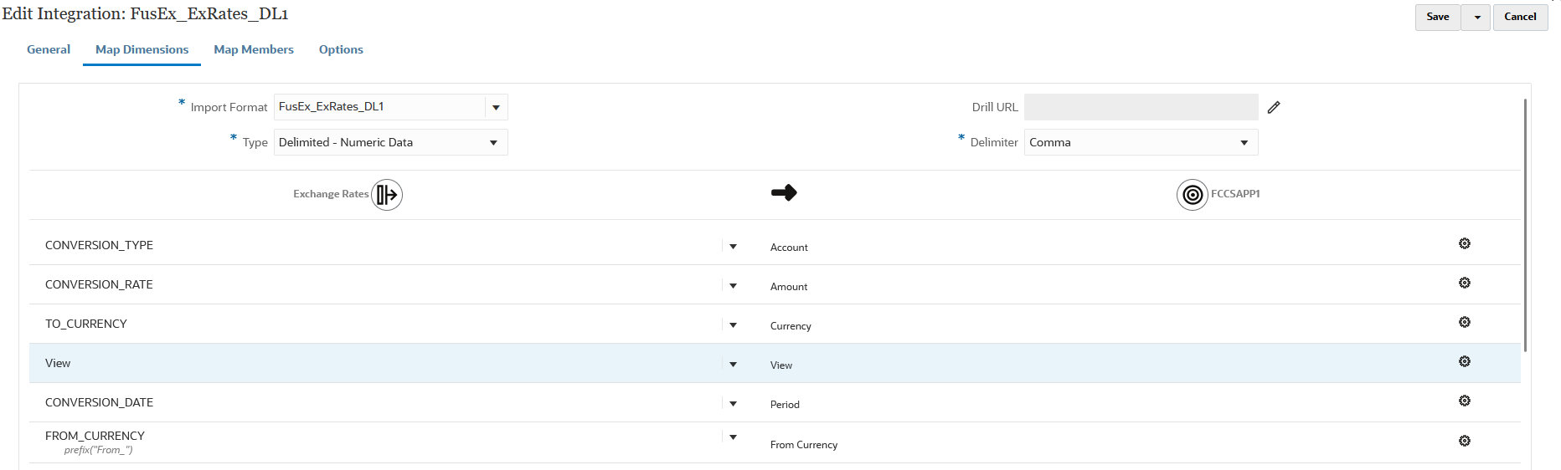Image resolution: width=1561 pixels, height=470 pixels.
Task: Click the Save button
Action: coord(1438,17)
